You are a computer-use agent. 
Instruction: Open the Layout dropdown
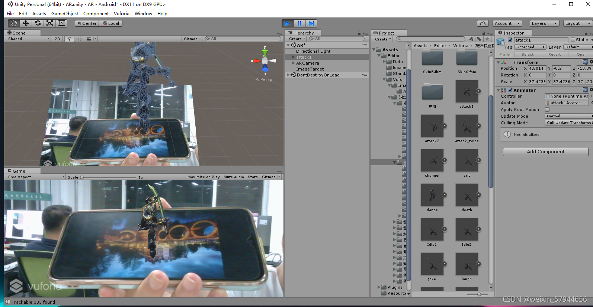tap(578, 23)
